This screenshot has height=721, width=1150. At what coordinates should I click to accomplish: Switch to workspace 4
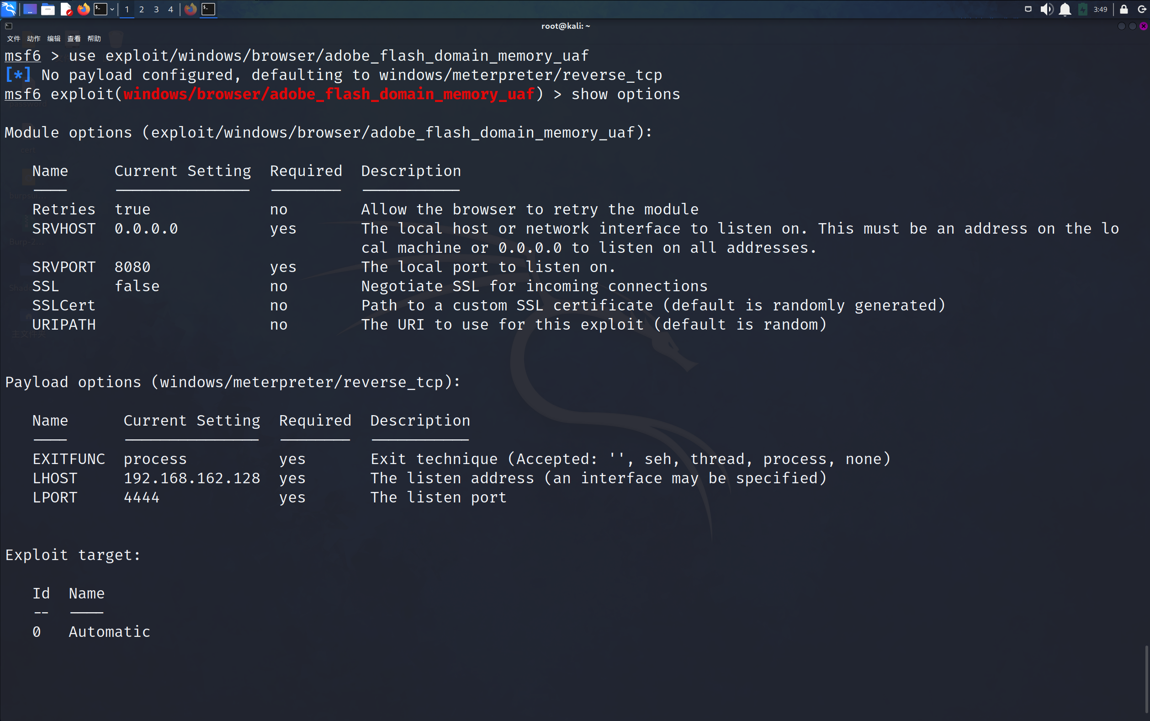coord(170,9)
